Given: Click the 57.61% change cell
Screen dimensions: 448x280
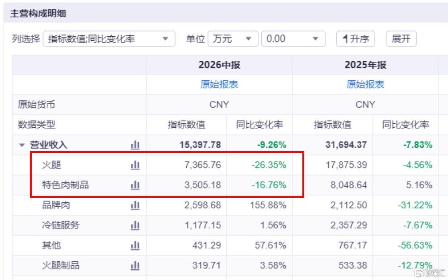Looking at the screenshot, I should tap(271, 245).
